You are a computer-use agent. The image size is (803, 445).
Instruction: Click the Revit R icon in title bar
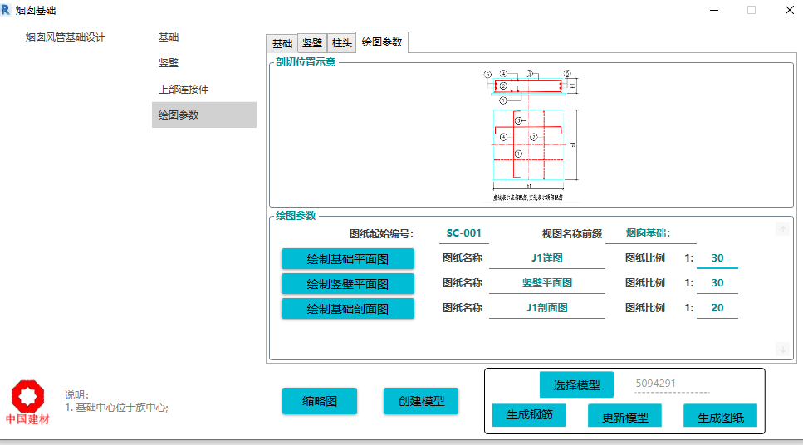pyautogui.click(x=6, y=10)
